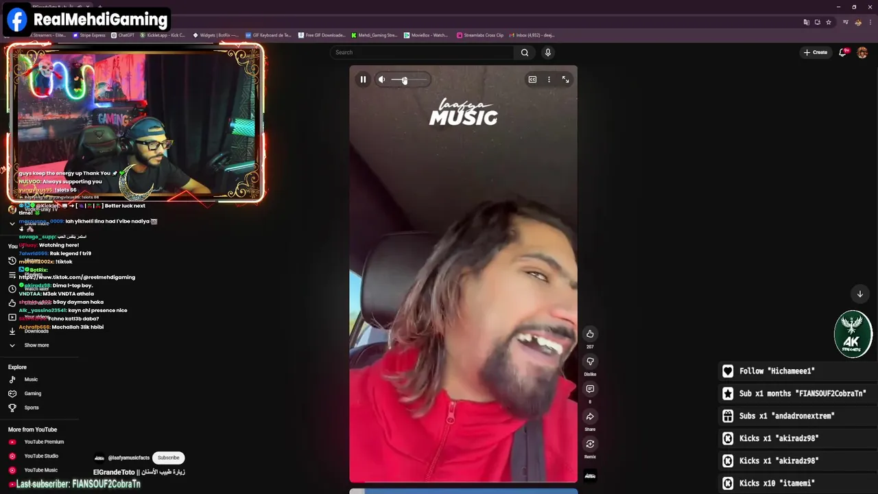Subscribe to @laafyamusicfacts

pyautogui.click(x=168, y=458)
